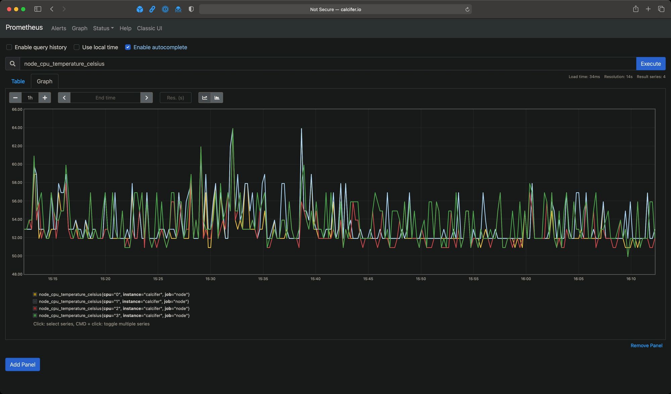Click the Remove Panel link
This screenshot has height=394, width=671.
point(646,345)
